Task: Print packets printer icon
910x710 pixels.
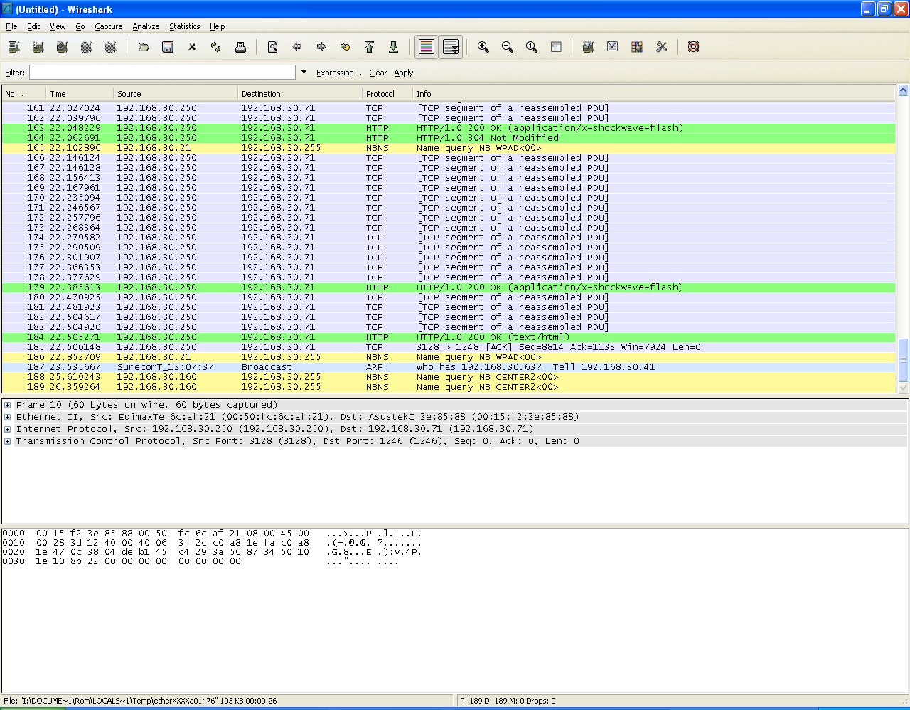Action: coord(240,47)
